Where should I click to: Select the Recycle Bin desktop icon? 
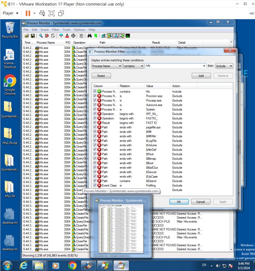[10, 30]
